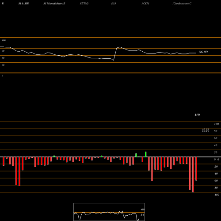Click the 70 level label on RSI axis
The image size is (221, 221).
(x=3, y=51)
